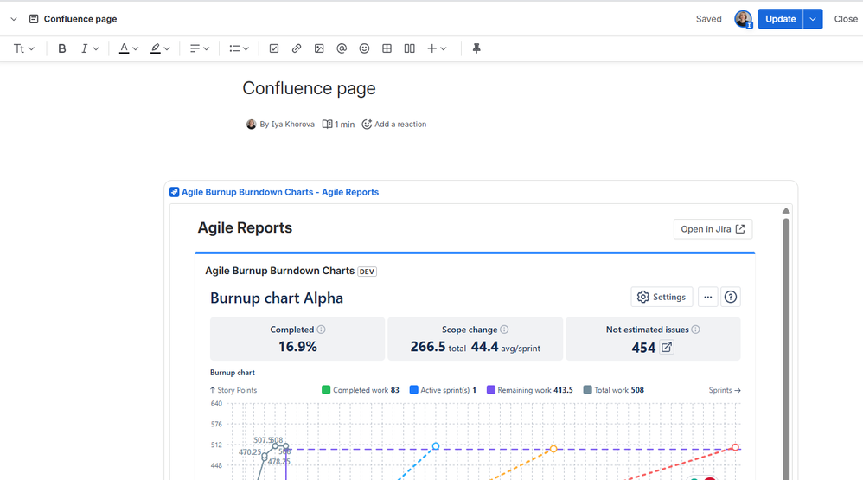Toggle Remaining work legend item
This screenshot has height=480, width=863.
(x=530, y=390)
